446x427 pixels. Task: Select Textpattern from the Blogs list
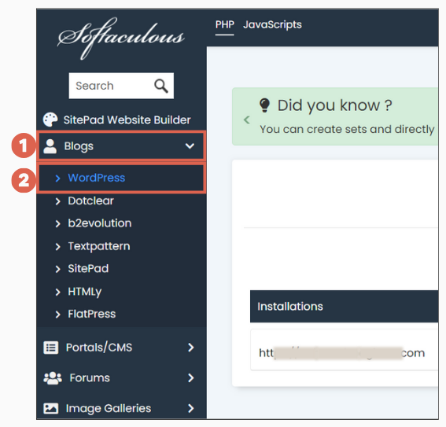click(99, 246)
